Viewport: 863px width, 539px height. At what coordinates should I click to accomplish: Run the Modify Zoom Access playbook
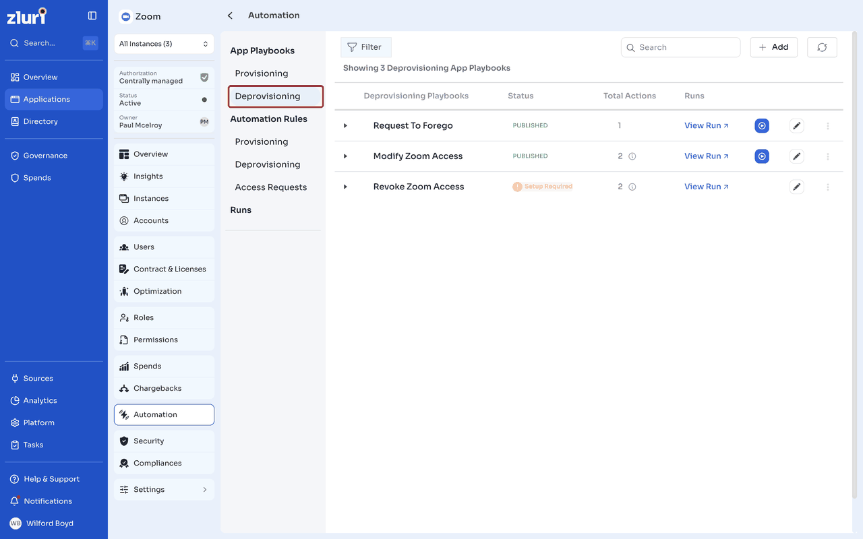pos(762,156)
